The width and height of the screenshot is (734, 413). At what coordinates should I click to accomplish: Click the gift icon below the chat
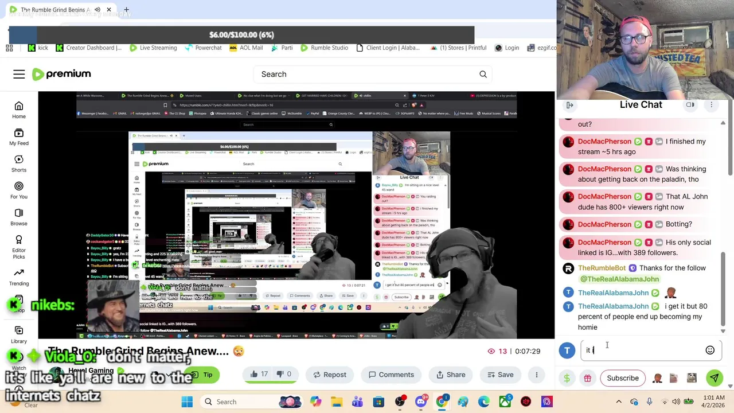coord(587,378)
